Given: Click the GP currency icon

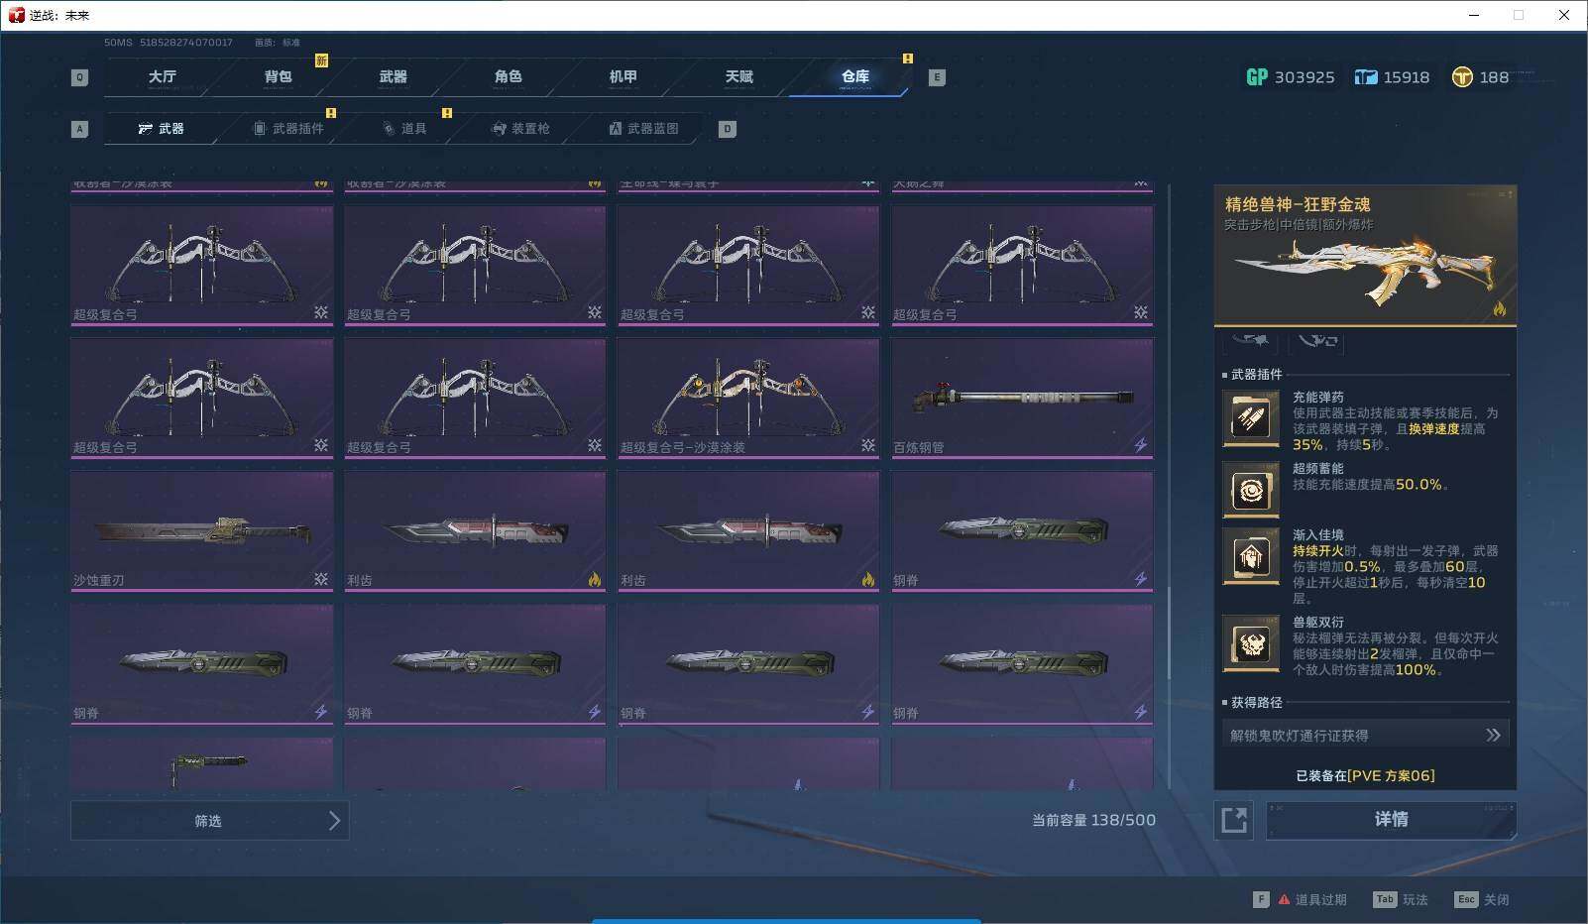Looking at the screenshot, I should click(x=1256, y=77).
